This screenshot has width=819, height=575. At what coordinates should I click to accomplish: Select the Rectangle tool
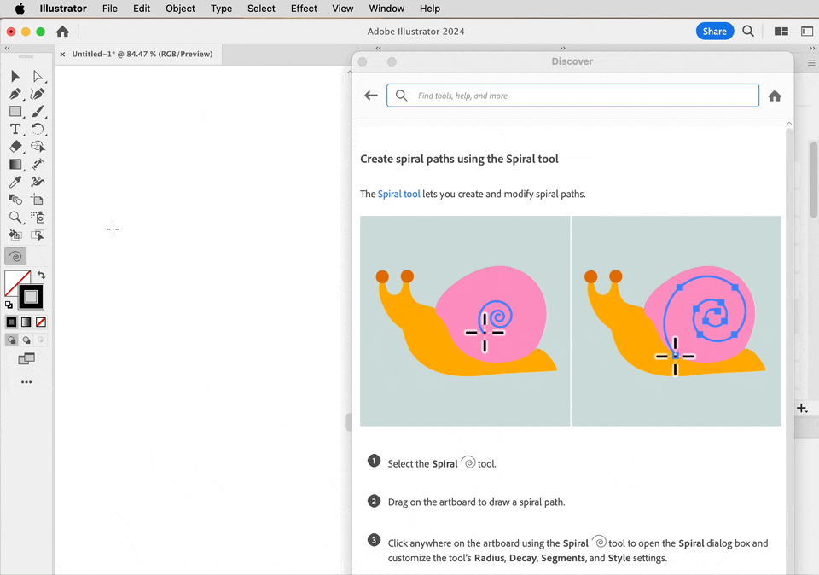(x=15, y=112)
